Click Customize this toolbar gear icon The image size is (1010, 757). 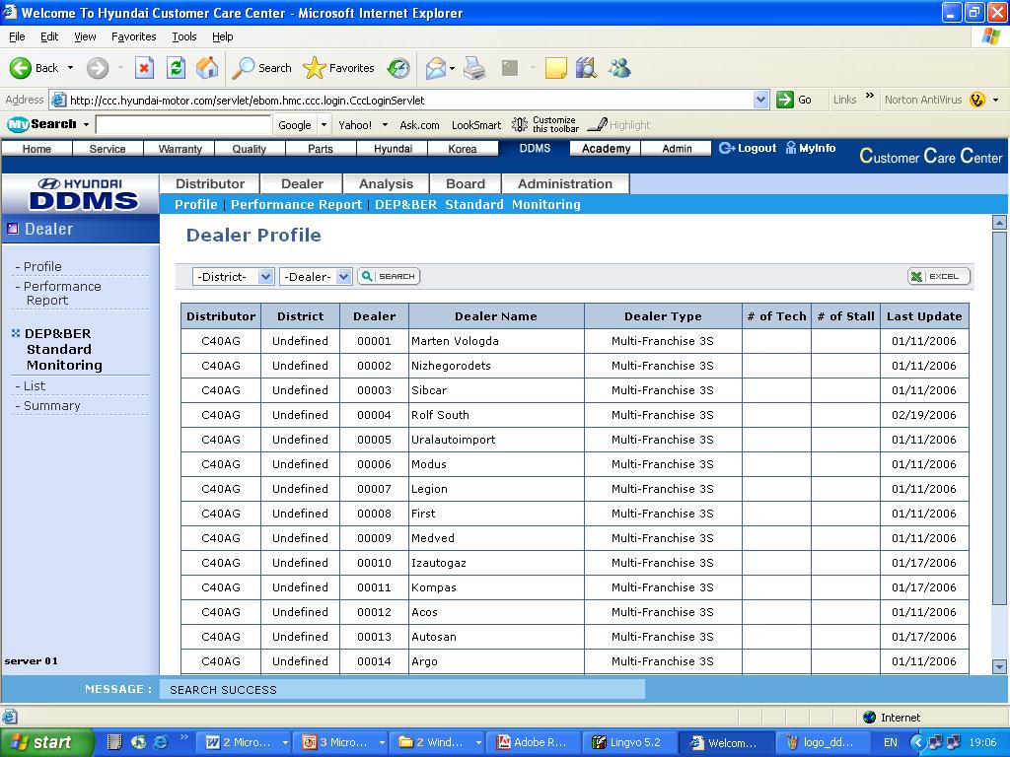520,124
